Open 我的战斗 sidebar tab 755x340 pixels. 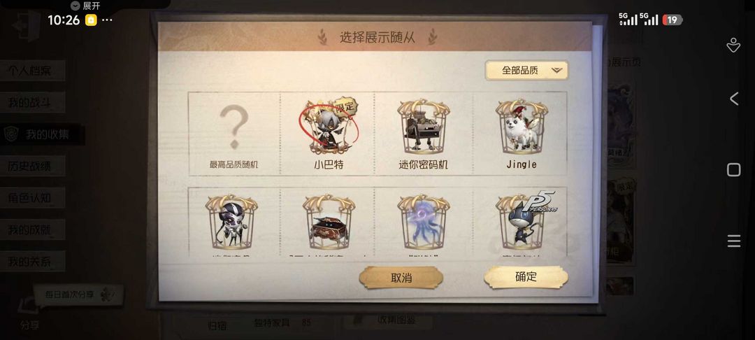[x=32, y=103]
